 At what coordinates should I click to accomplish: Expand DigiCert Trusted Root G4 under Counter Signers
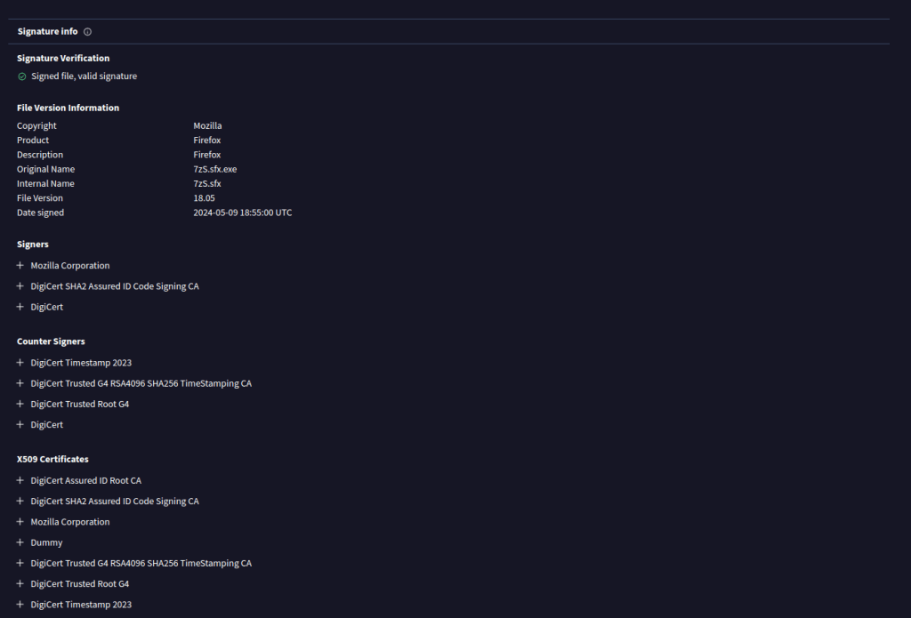[x=20, y=404]
